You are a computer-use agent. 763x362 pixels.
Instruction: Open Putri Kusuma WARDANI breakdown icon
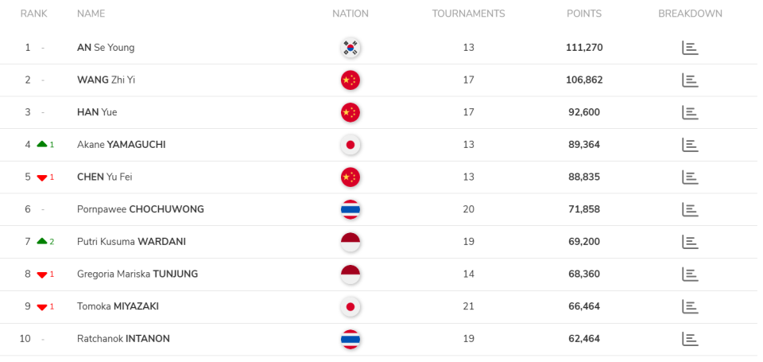[x=690, y=241]
